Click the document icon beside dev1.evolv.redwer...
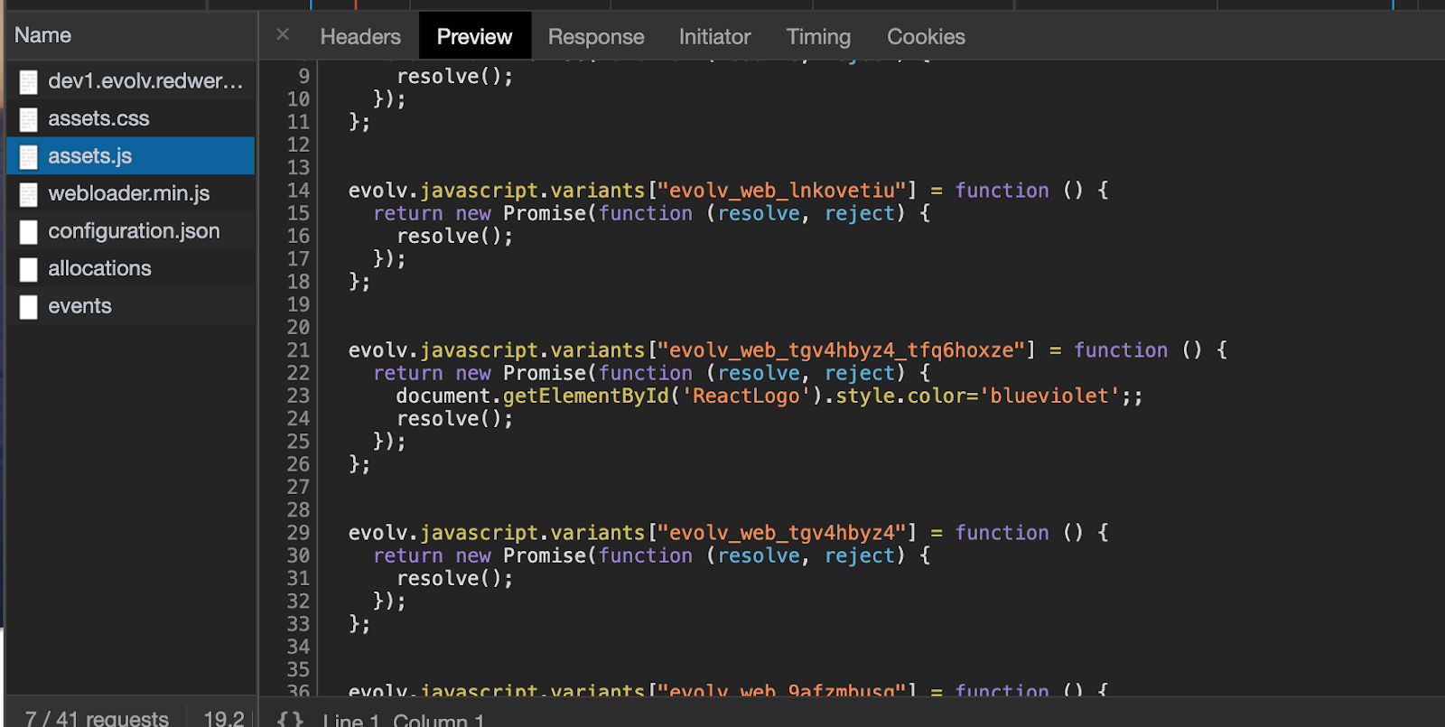 29,82
